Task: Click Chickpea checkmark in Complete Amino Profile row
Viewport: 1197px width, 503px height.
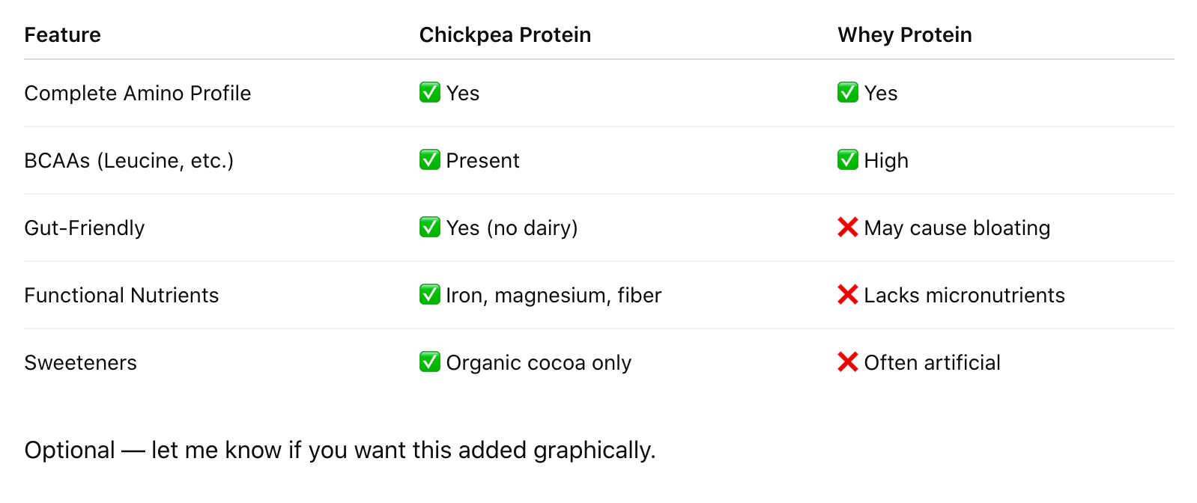Action: 429,92
